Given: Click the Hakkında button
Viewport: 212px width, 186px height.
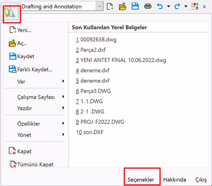Looking at the screenshot, I should pos(174,180).
